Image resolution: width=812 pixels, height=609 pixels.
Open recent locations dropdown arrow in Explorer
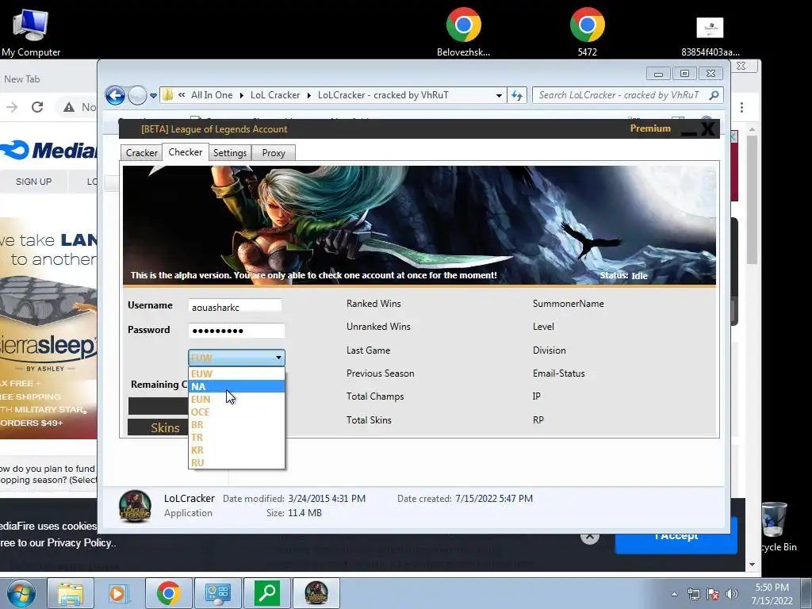pyautogui.click(x=153, y=96)
